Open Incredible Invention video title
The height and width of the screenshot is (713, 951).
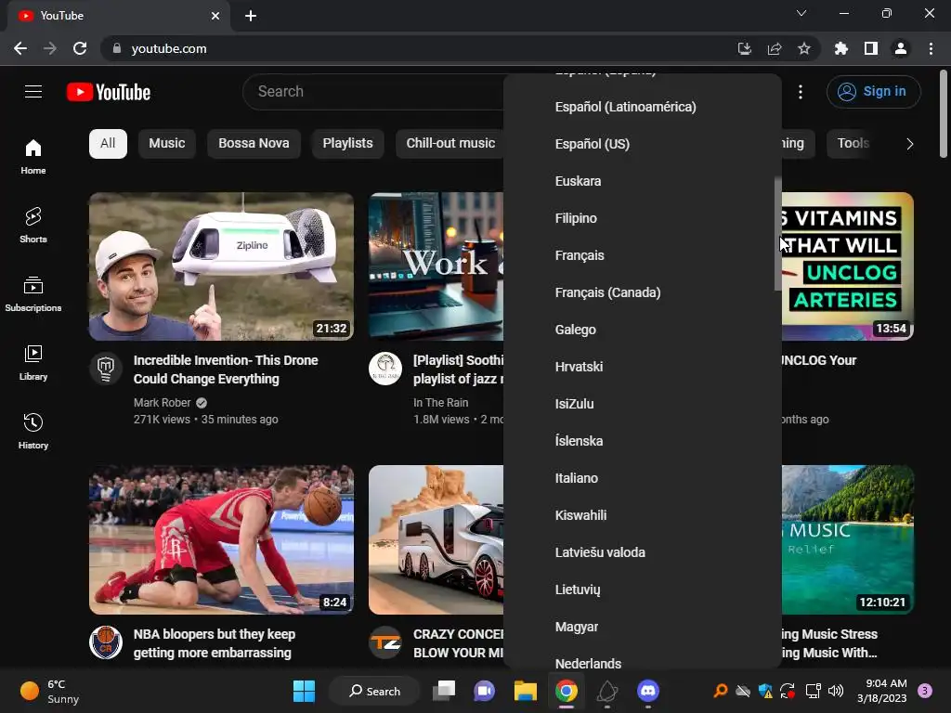[226, 369]
